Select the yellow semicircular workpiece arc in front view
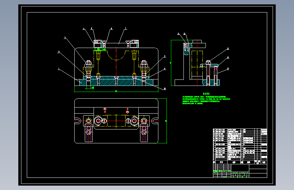Screen dimensions: 294x190 pyautogui.click(x=116, y=56)
